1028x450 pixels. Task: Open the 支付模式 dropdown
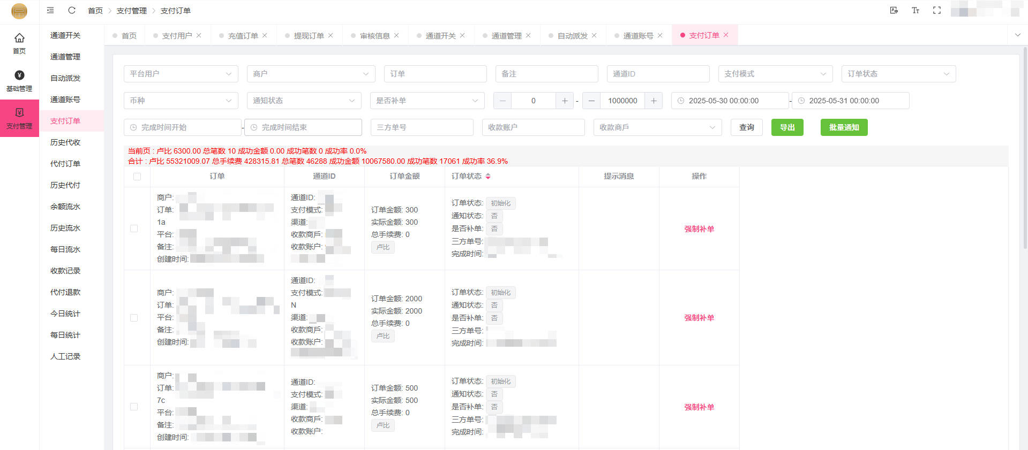click(775, 74)
